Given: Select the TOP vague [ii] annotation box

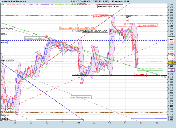Looking at the screenshot, I should 147,25.
